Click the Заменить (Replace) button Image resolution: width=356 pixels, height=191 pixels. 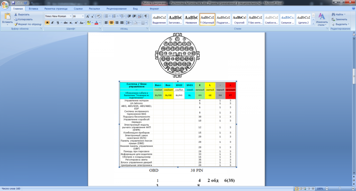(x=339, y=20)
